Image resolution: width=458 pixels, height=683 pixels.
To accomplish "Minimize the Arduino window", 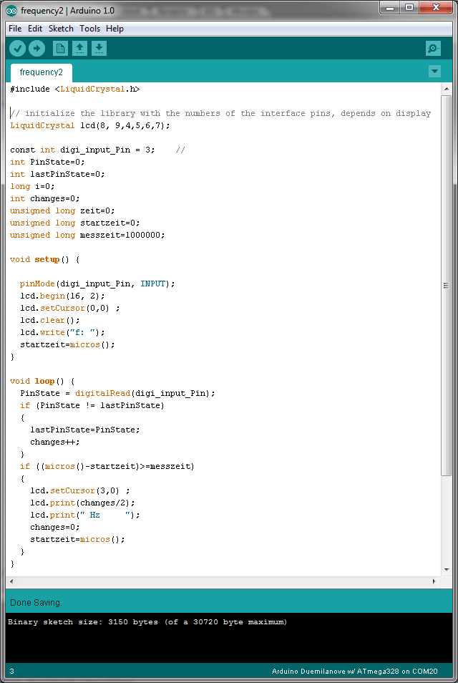I will (391, 8).
